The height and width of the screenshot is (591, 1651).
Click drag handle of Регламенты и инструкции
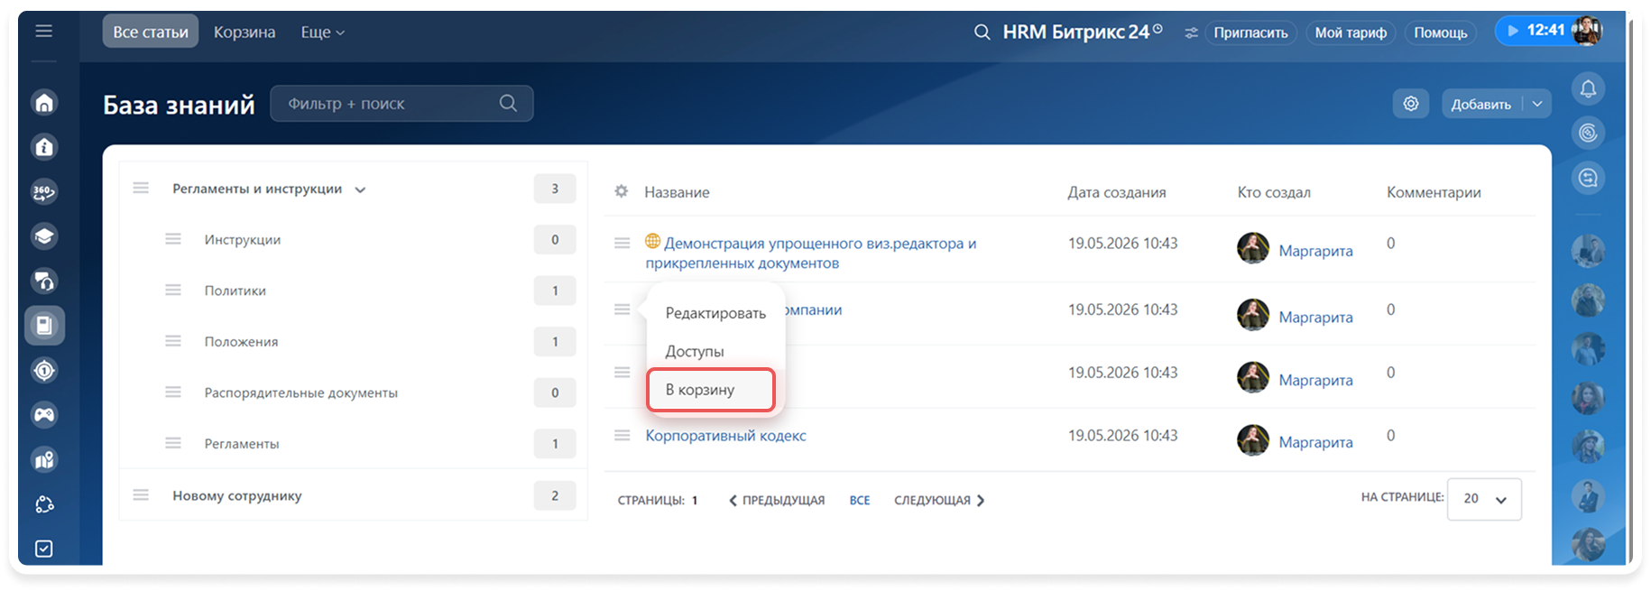[141, 188]
